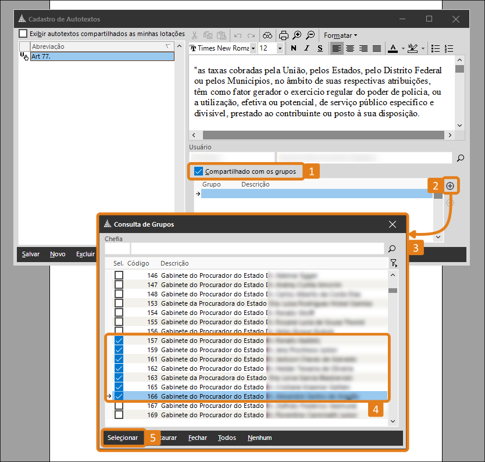Image resolution: width=485 pixels, height=462 pixels.
Task: Click the filter icon in Consulta de Grupos
Action: [394, 263]
